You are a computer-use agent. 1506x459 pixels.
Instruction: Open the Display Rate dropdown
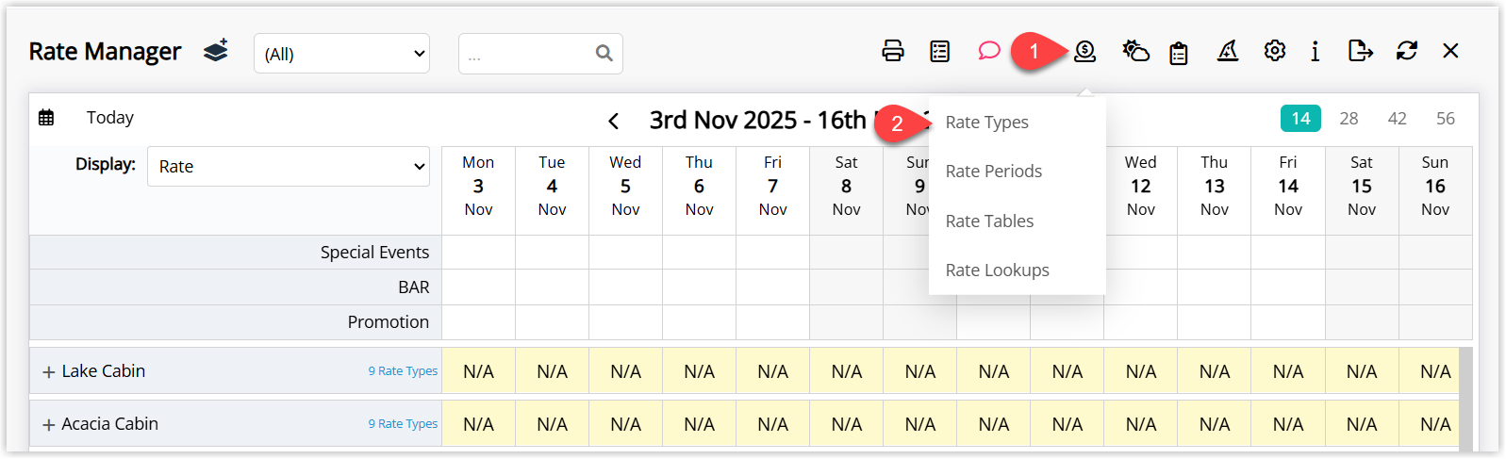(289, 167)
